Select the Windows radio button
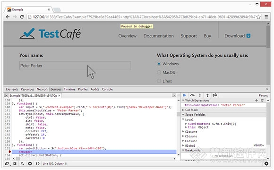 [x=159, y=64]
